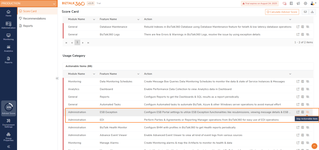
Task: Open the link icon for Database Maintenance row
Action: (298, 27)
